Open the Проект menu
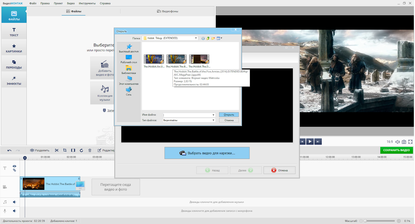Viewport: 415px width, 224px height. click(58, 3)
